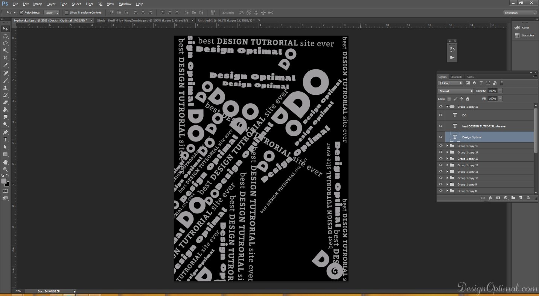The width and height of the screenshot is (539, 296).
Task: Enable Show Transform Controls checkbox
Action: pyautogui.click(x=67, y=12)
